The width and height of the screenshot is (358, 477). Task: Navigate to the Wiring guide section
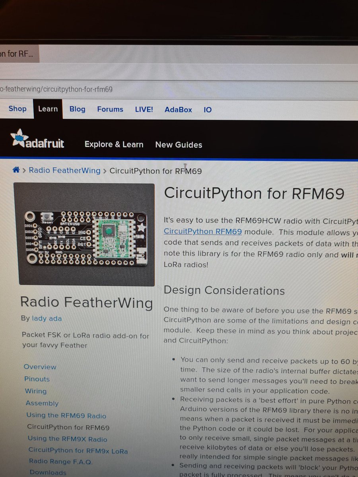pos(35,391)
